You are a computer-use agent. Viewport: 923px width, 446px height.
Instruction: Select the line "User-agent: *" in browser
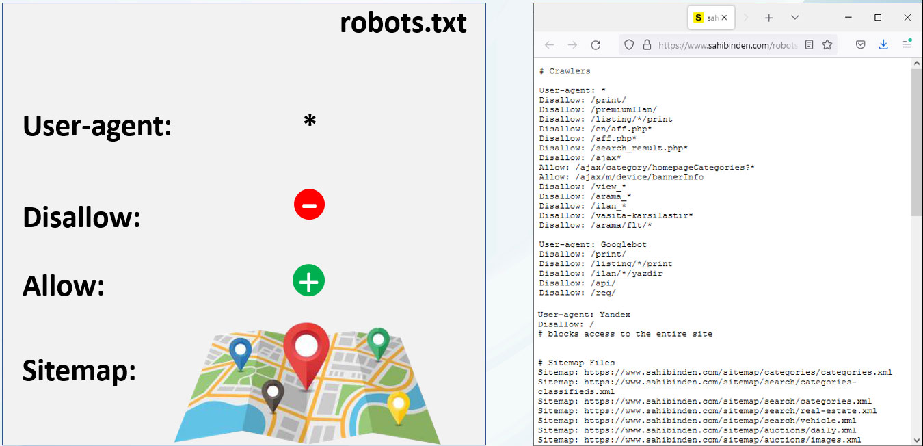coord(572,90)
